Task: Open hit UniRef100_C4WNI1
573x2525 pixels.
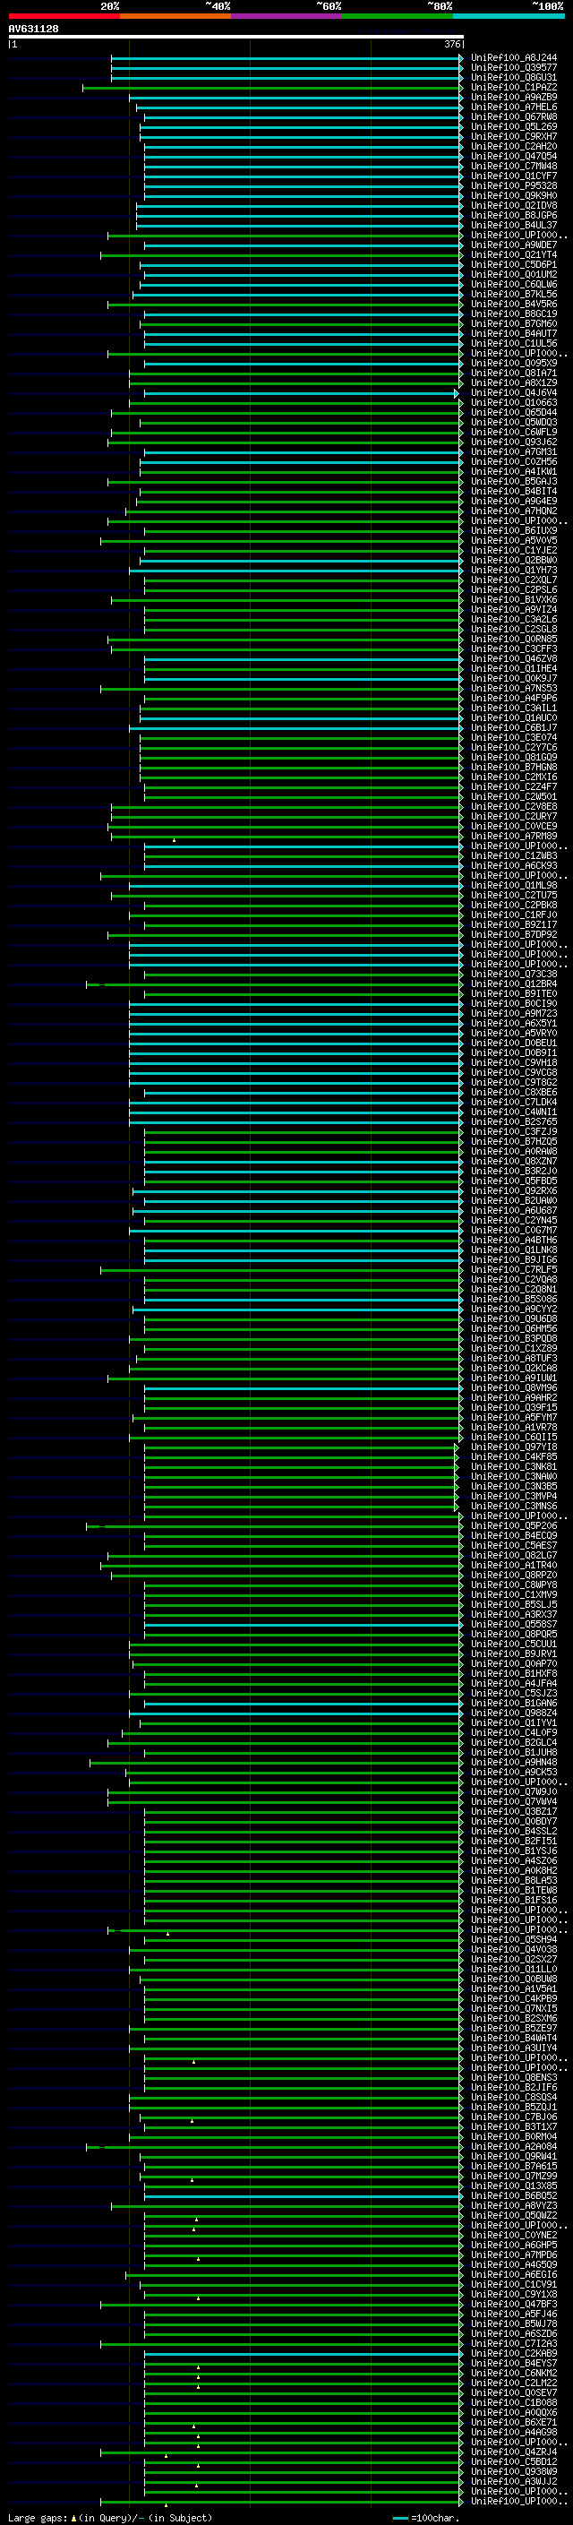Action: click(x=514, y=1112)
